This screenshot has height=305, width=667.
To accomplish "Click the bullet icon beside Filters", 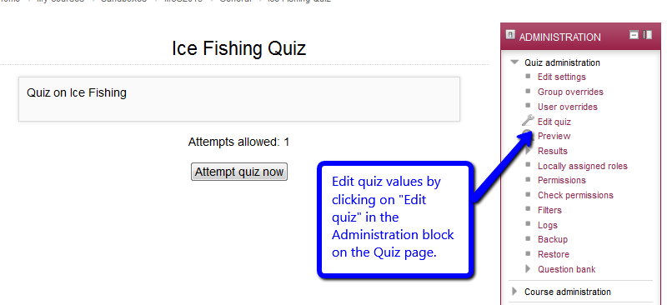I will point(529,209).
